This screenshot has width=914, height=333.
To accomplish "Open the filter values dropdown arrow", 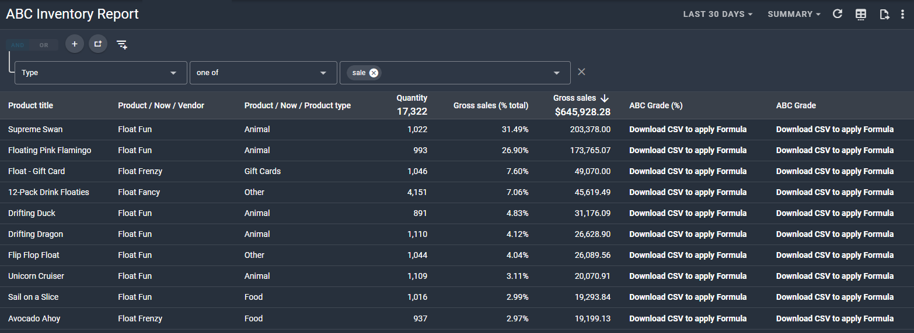I will (557, 73).
